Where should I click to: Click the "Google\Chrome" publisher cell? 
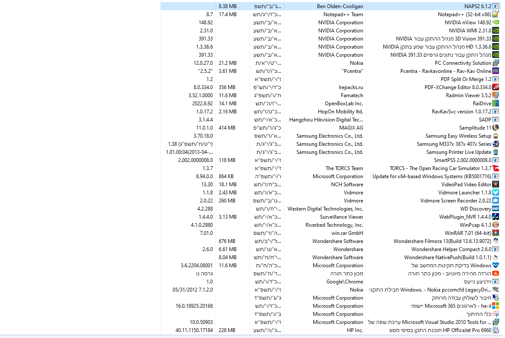(x=345, y=282)
